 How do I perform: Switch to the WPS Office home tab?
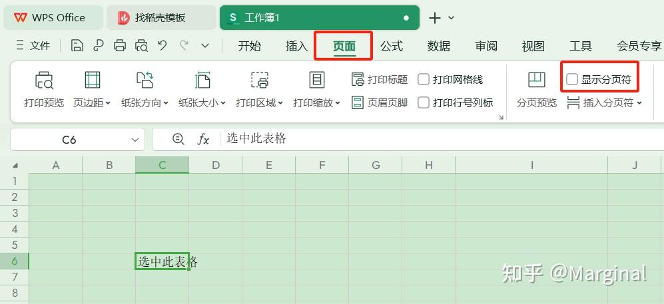point(53,18)
